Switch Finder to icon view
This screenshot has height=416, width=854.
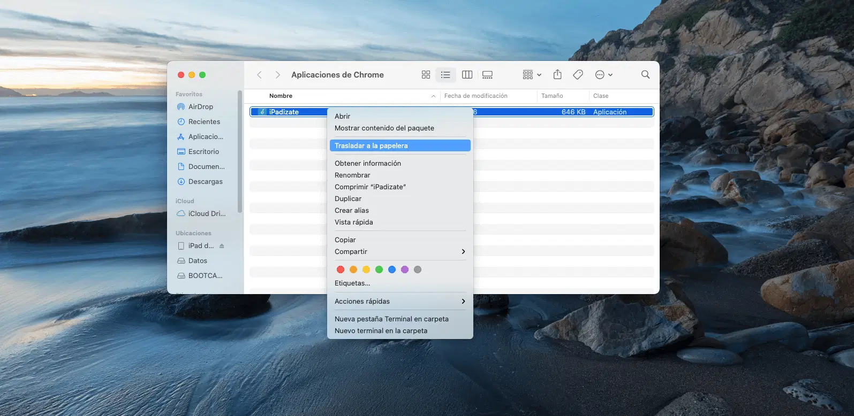(426, 75)
